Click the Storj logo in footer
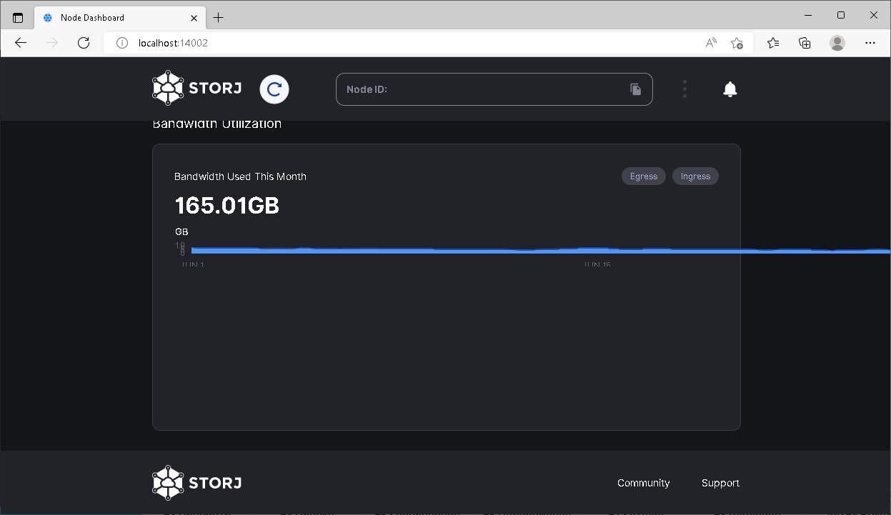Viewport: 891px width, 515px height. (x=196, y=483)
